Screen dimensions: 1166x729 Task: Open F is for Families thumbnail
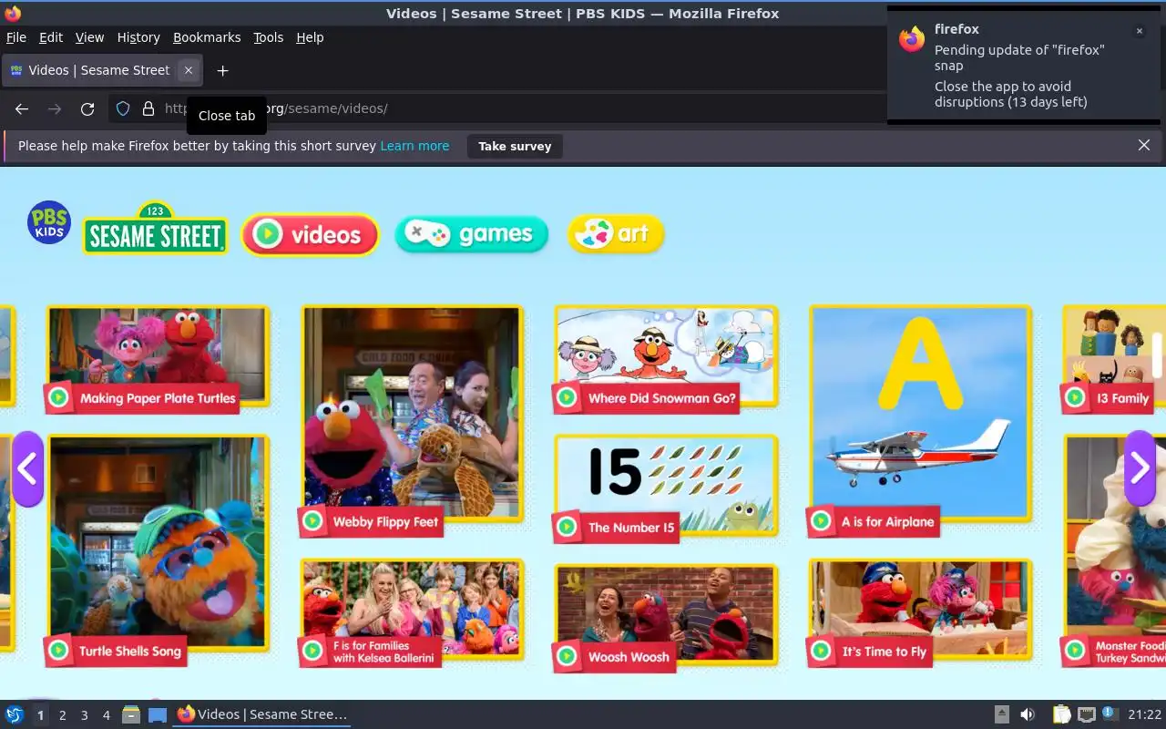point(413,609)
